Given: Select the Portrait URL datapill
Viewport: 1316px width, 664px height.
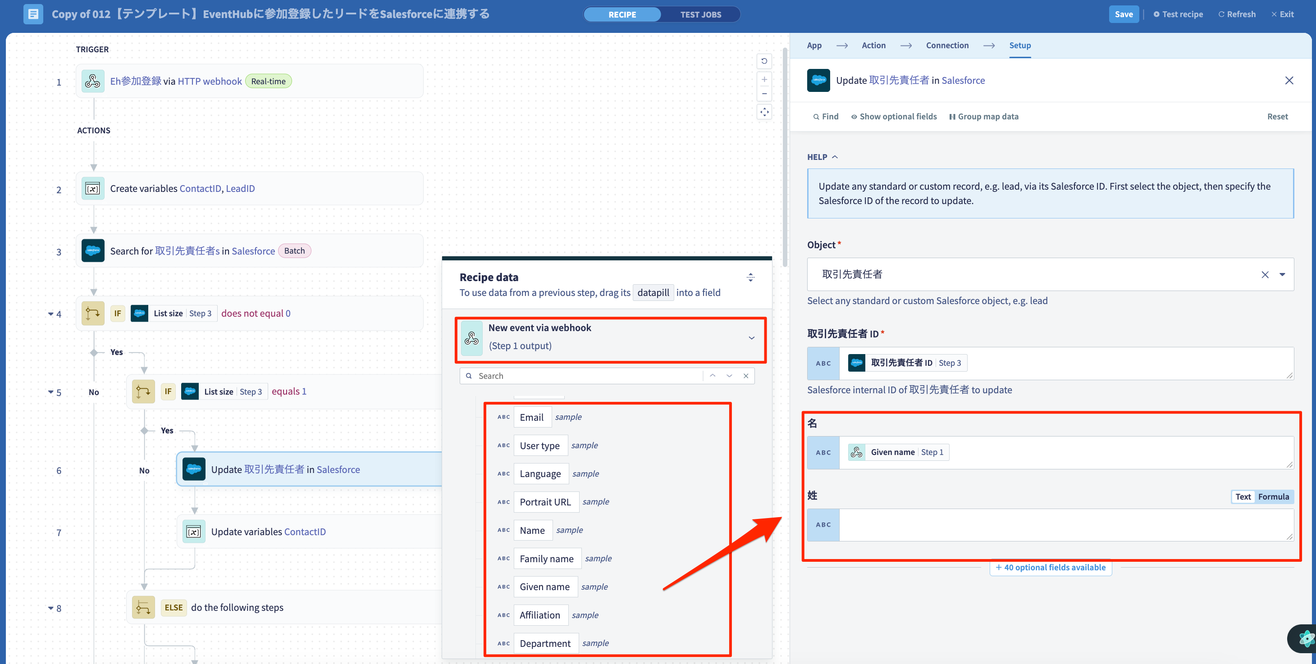Looking at the screenshot, I should (546, 501).
